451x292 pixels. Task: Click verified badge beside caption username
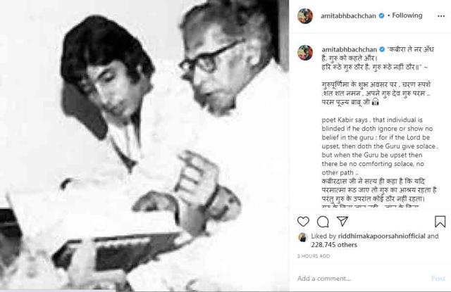tap(382, 49)
